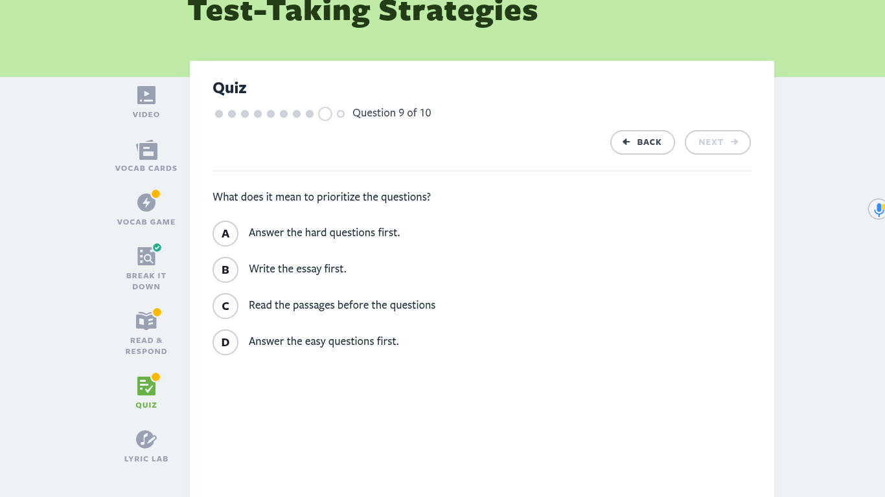
Task: Open the Video section icon
Action: (x=146, y=95)
